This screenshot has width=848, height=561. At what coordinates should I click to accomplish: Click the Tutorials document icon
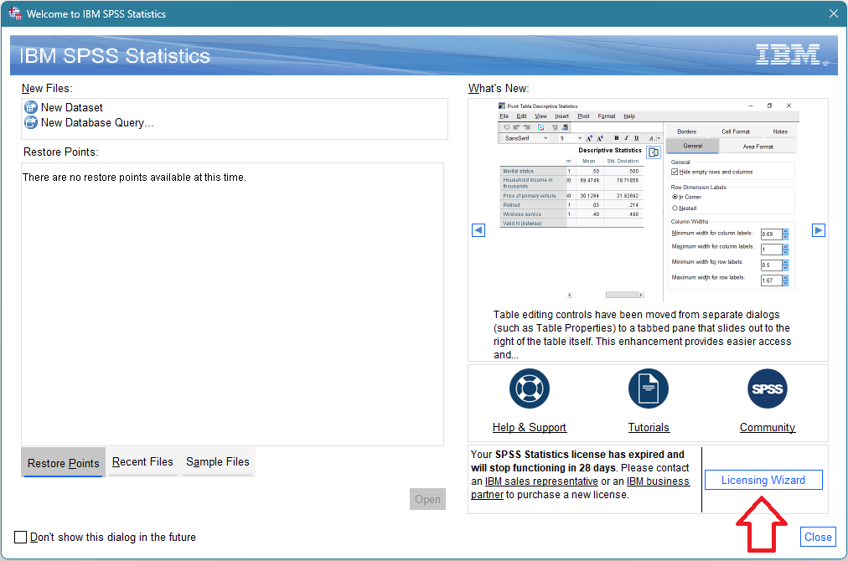point(649,389)
